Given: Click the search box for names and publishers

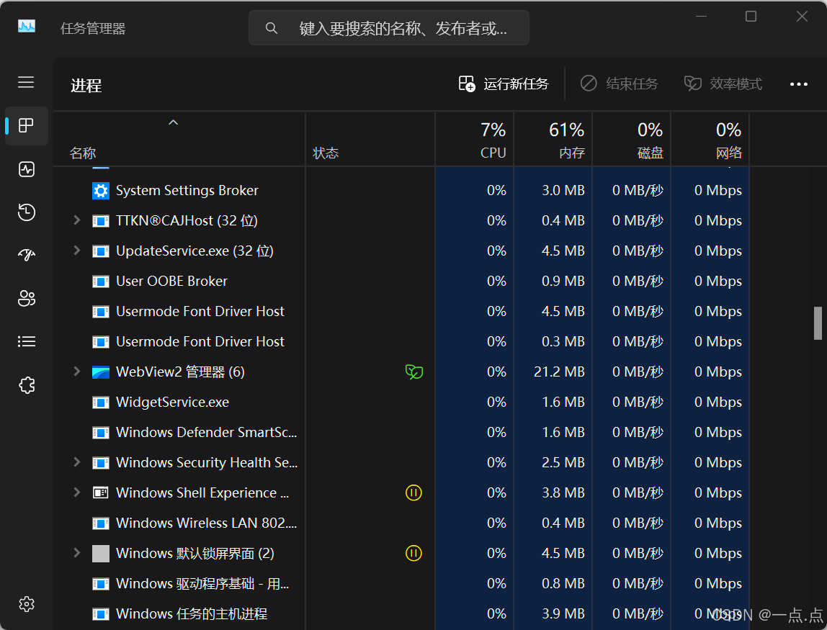Looking at the screenshot, I should pyautogui.click(x=389, y=28).
